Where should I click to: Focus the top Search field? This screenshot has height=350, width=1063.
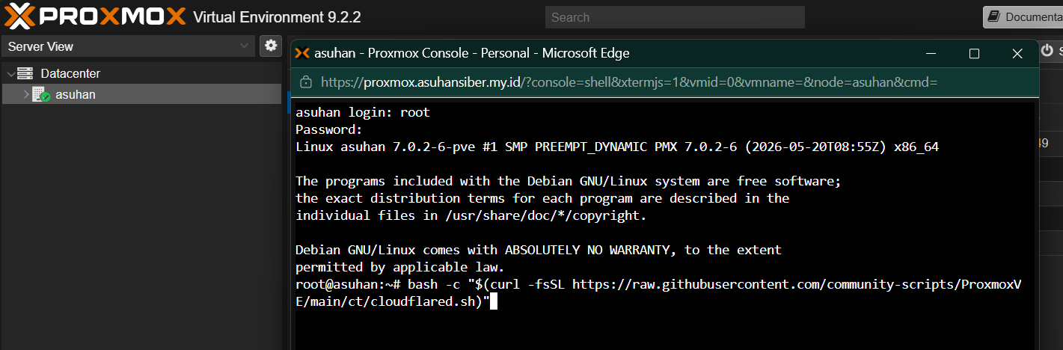[x=675, y=16]
